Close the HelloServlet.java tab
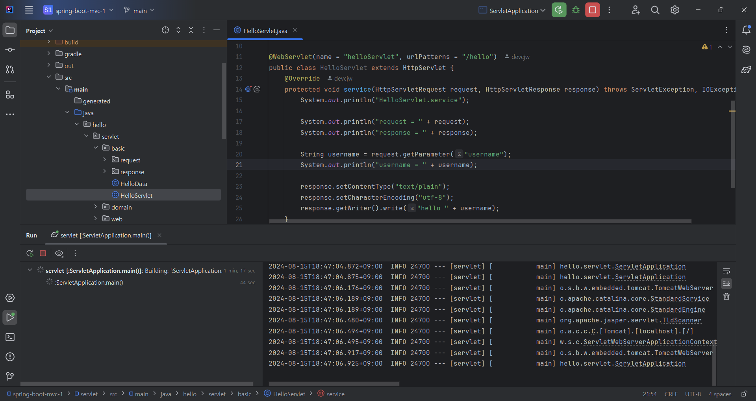Image resolution: width=756 pixels, height=401 pixels. pyautogui.click(x=295, y=30)
